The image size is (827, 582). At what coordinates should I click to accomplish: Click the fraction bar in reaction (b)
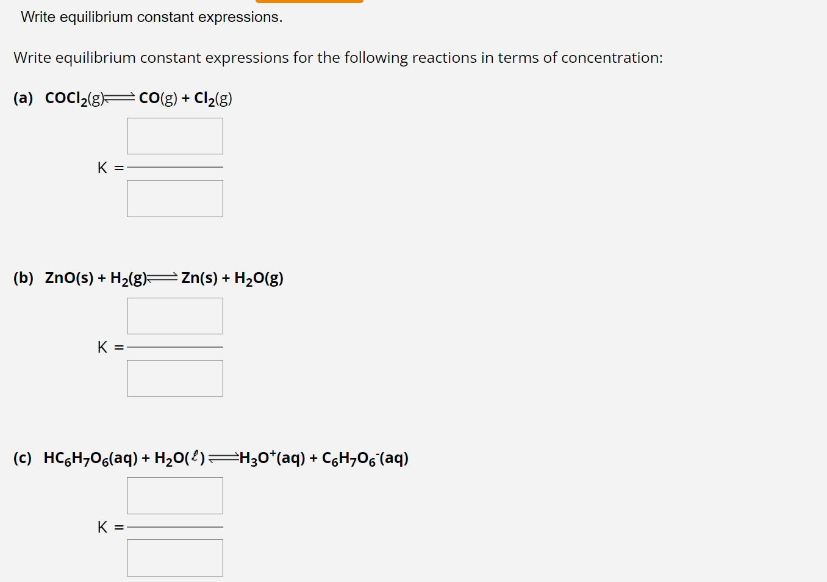point(174,347)
